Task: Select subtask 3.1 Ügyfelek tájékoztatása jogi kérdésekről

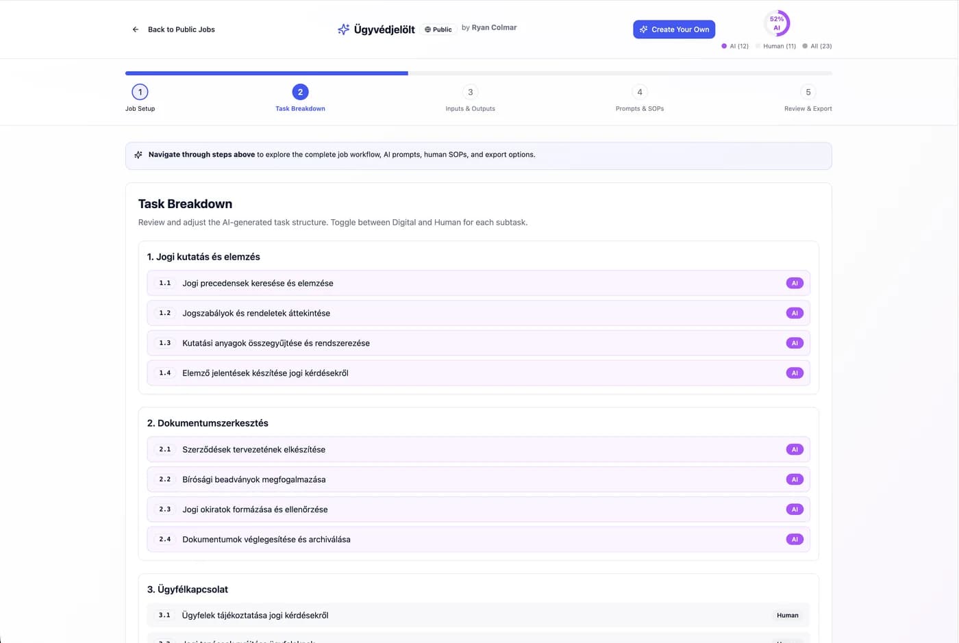Action: (478, 615)
